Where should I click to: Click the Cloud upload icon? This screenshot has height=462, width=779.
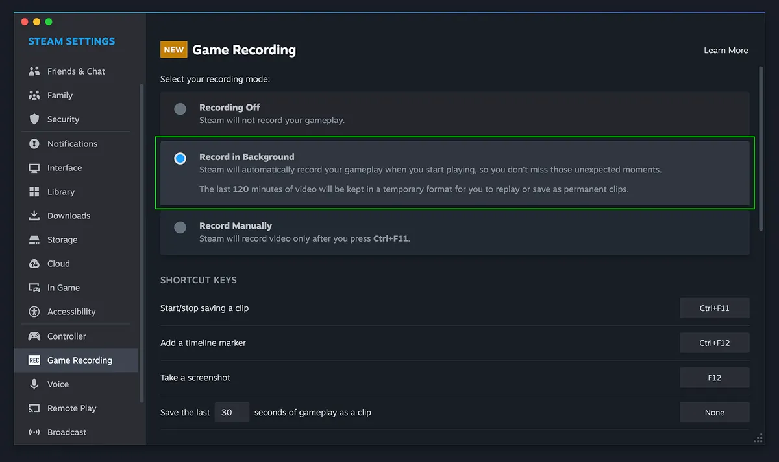point(34,264)
